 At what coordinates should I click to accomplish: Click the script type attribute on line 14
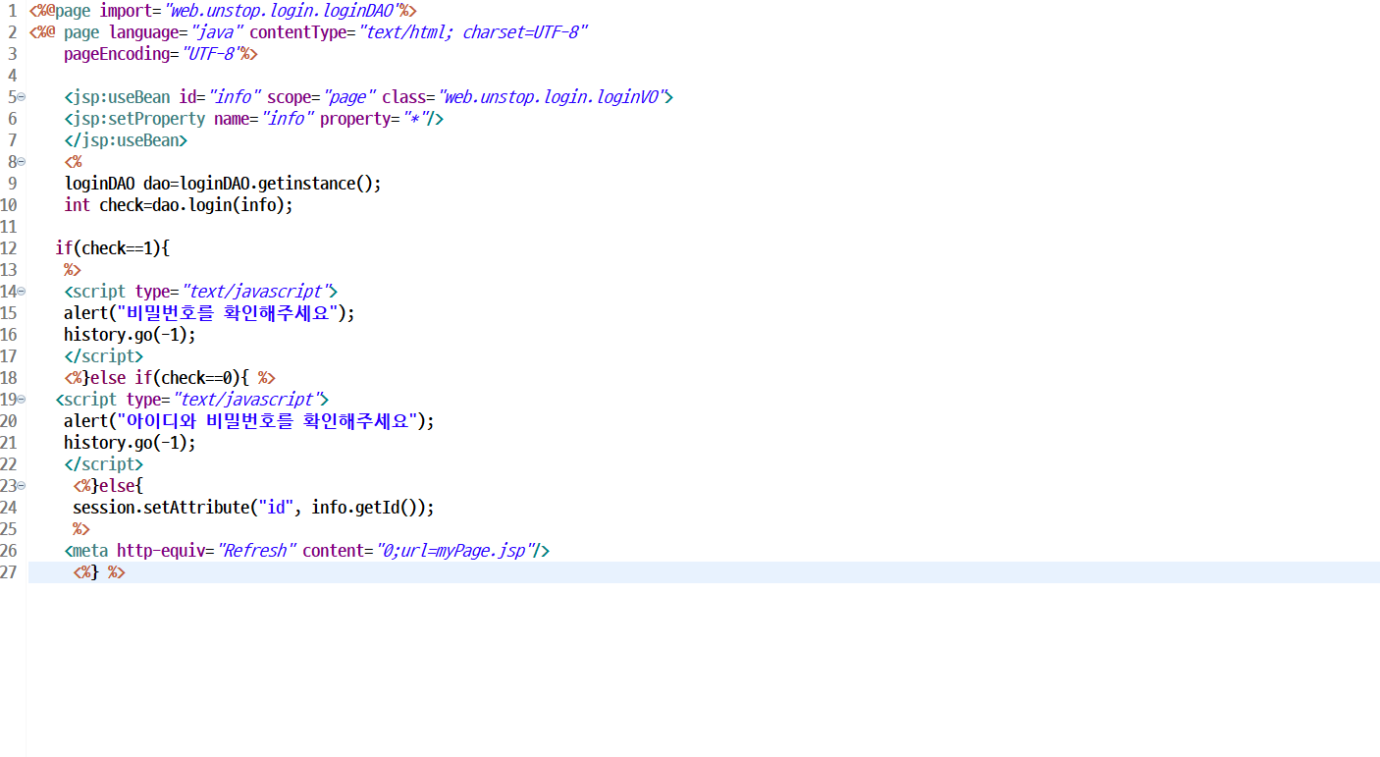(236, 292)
